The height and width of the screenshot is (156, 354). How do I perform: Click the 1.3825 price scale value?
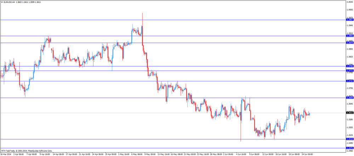(x=350, y=57)
